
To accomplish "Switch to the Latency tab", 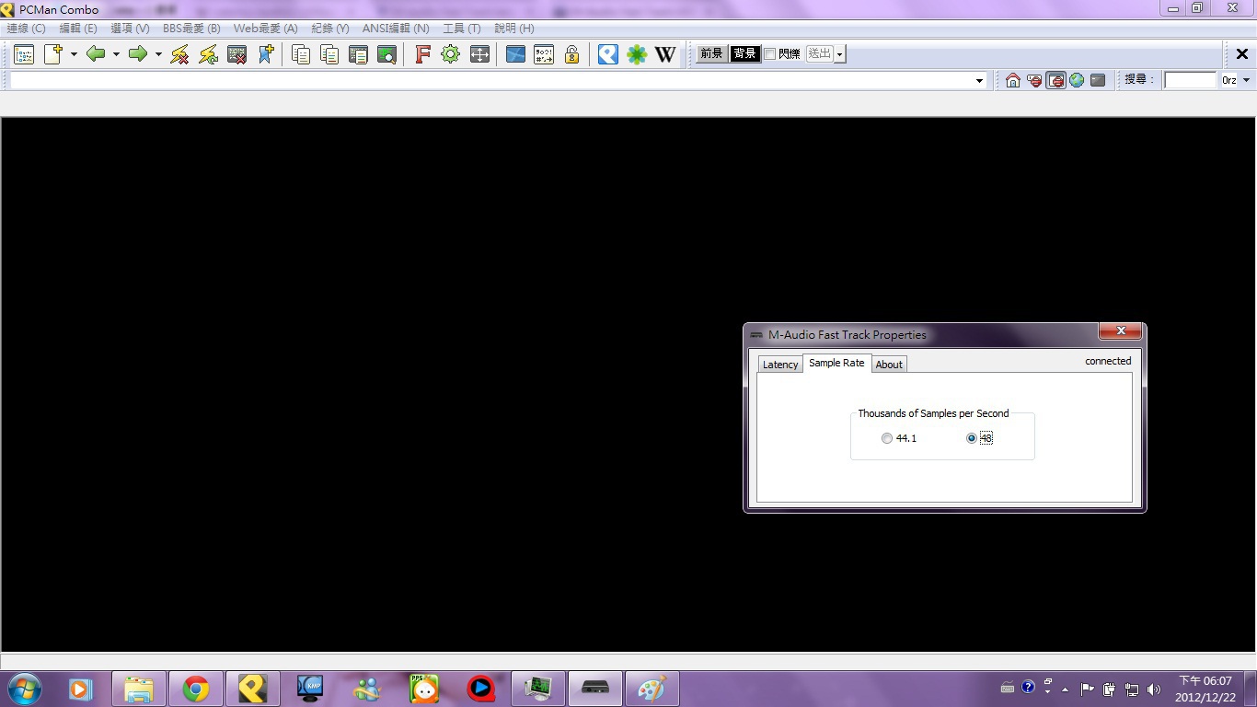I will pyautogui.click(x=779, y=365).
